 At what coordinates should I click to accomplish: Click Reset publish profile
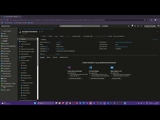(x=87, y=36)
